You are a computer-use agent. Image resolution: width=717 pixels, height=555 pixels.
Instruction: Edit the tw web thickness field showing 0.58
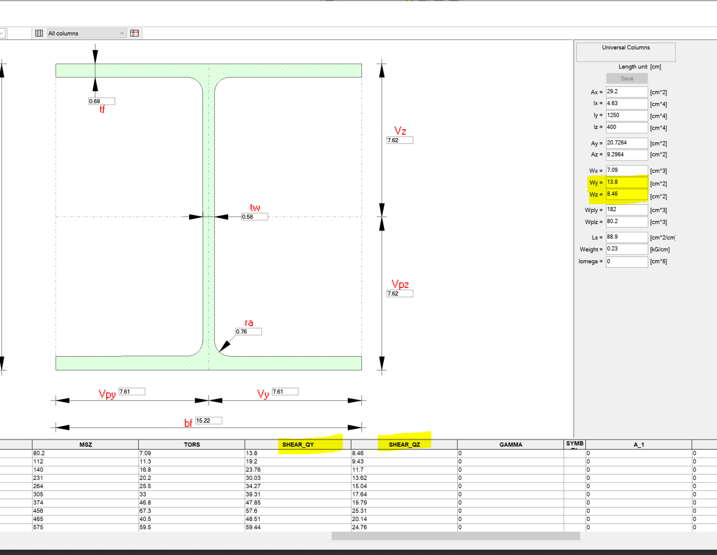255,216
